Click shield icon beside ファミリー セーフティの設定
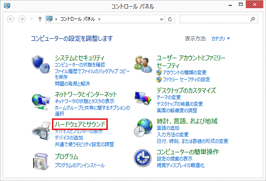 pos(159,80)
